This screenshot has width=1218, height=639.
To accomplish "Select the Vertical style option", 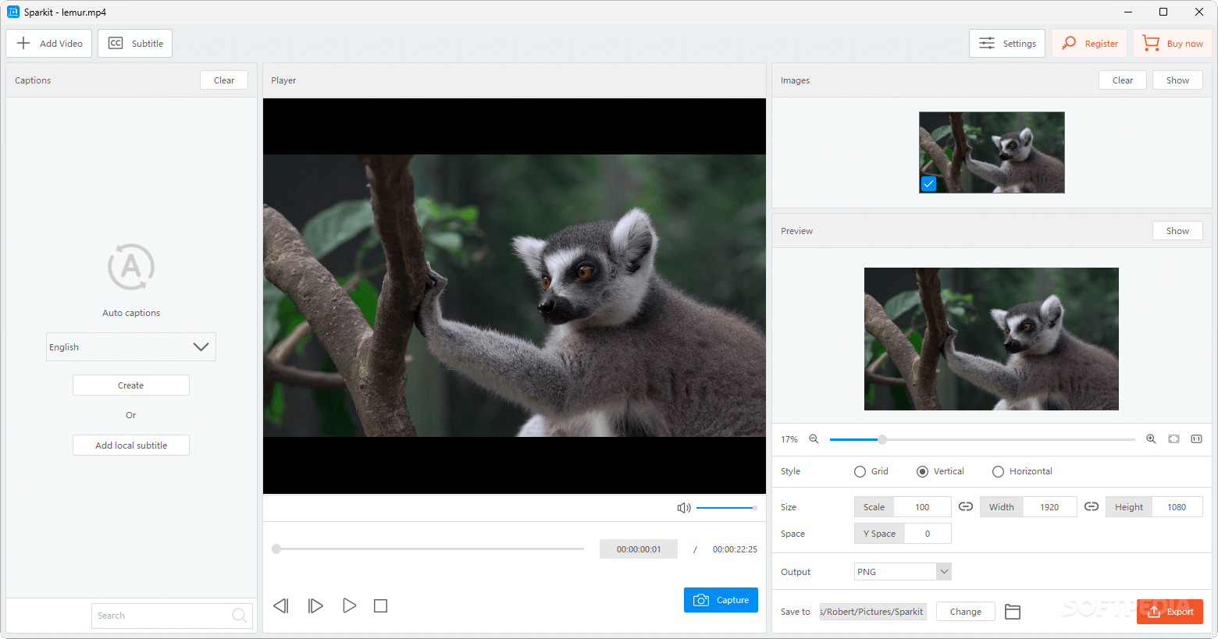I will pos(940,471).
